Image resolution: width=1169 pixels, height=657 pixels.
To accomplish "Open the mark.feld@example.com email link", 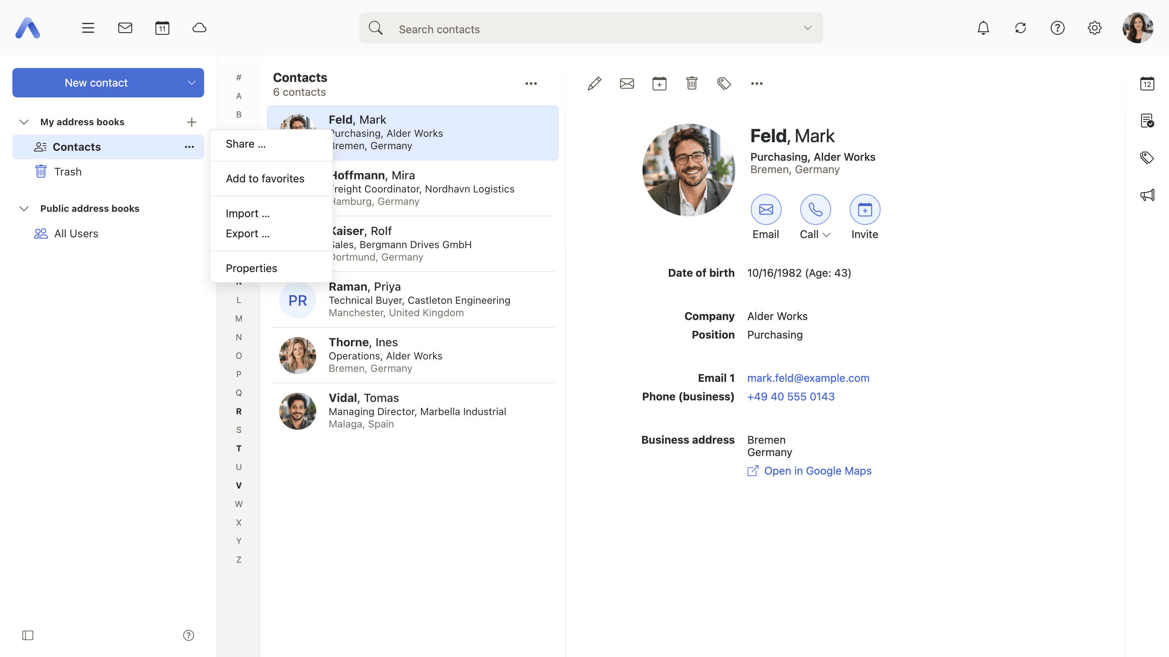I will click(x=808, y=378).
